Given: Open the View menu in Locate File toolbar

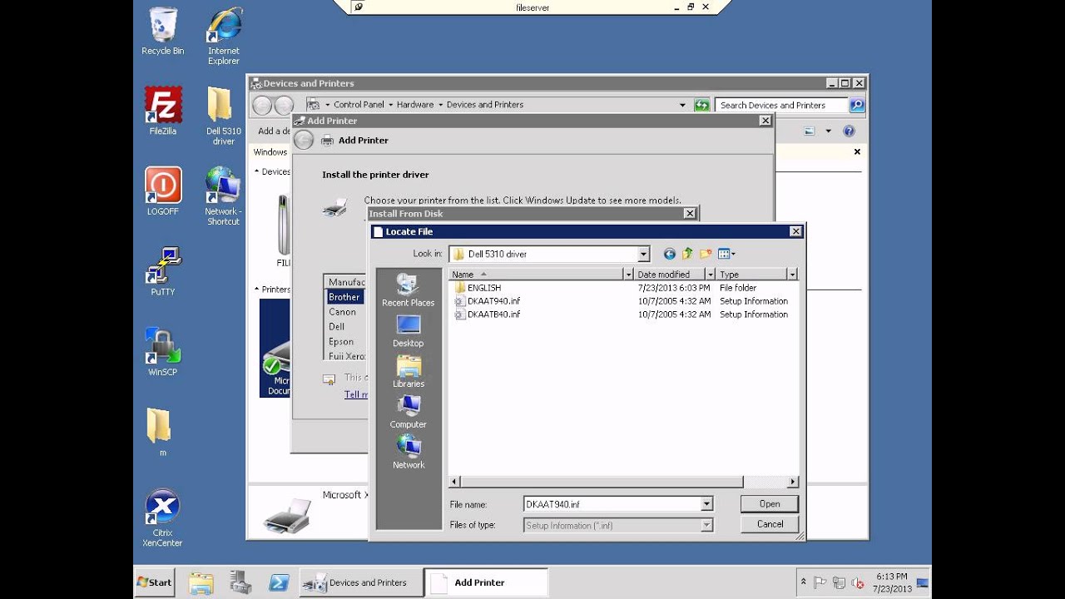Looking at the screenshot, I should 726,254.
